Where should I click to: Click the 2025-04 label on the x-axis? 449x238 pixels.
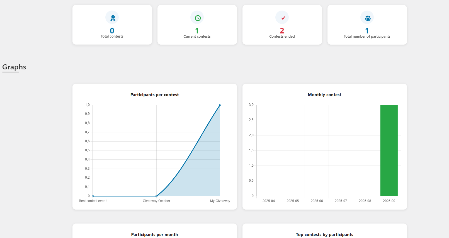[268, 201]
